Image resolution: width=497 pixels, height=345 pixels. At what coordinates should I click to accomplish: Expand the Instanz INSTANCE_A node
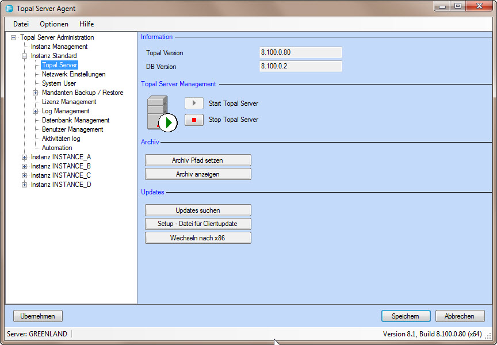(x=24, y=157)
